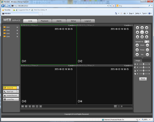Click the Iris plus button
154x122 pixels.
click(x=137, y=55)
